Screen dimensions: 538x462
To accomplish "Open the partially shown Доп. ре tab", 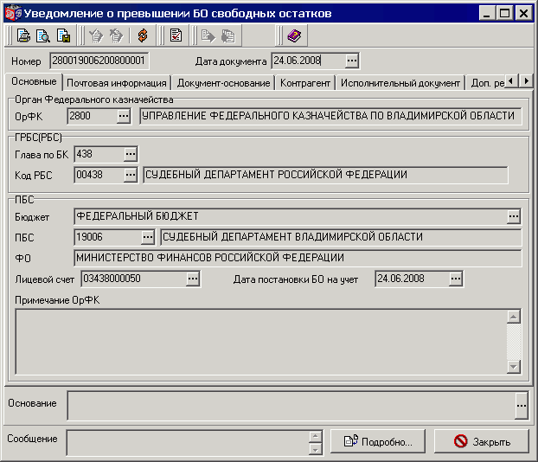I will click(486, 83).
